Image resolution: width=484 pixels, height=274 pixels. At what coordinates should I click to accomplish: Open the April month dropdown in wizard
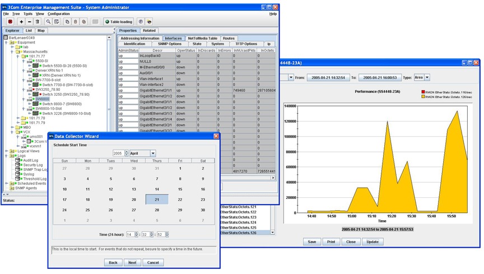(x=153, y=153)
